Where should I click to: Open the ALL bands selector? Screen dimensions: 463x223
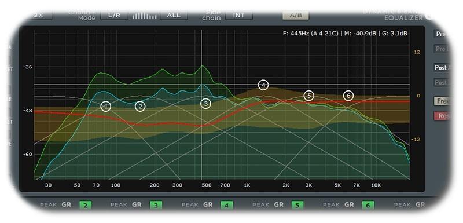click(174, 16)
